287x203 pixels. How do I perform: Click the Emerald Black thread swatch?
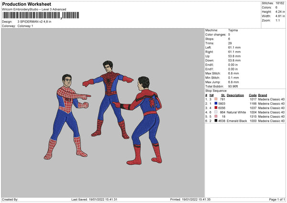[x=216, y=121]
